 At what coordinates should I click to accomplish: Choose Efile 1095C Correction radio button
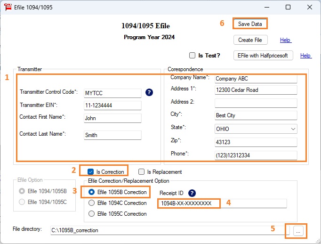[x=92, y=214]
